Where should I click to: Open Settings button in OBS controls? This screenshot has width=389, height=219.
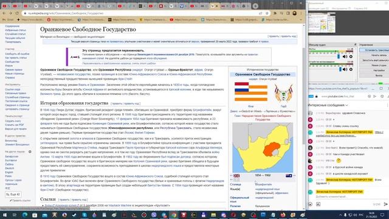[x=374, y=71]
